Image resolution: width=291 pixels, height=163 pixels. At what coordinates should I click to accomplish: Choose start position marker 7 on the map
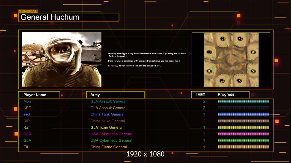coord(239,80)
